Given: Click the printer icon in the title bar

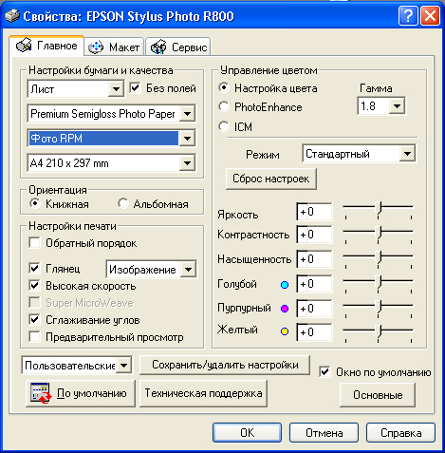Looking at the screenshot, I should (11, 15).
